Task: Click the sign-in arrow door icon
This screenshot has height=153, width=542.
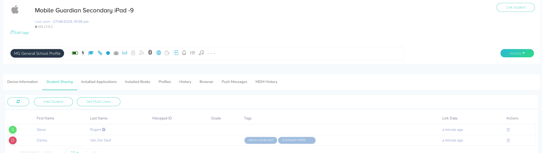Action: (x=176, y=53)
